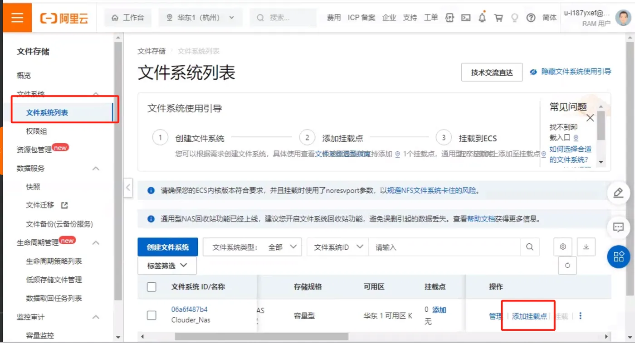Switch language via 简体
The width and height of the screenshot is (635, 343).
[550, 18]
